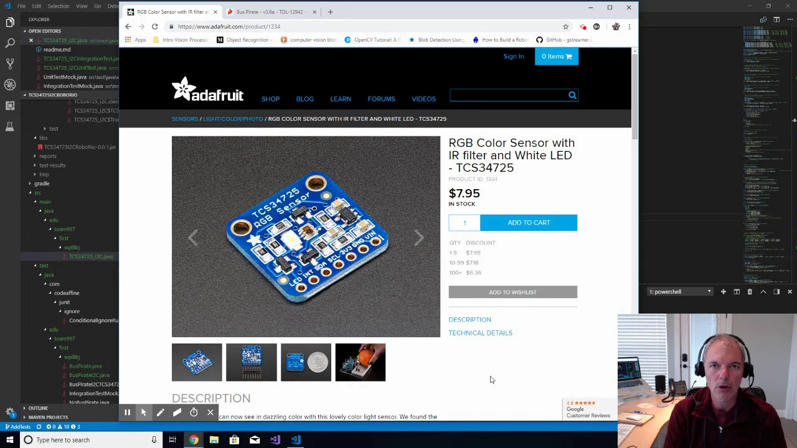Click Add to Cart button

[x=529, y=223]
